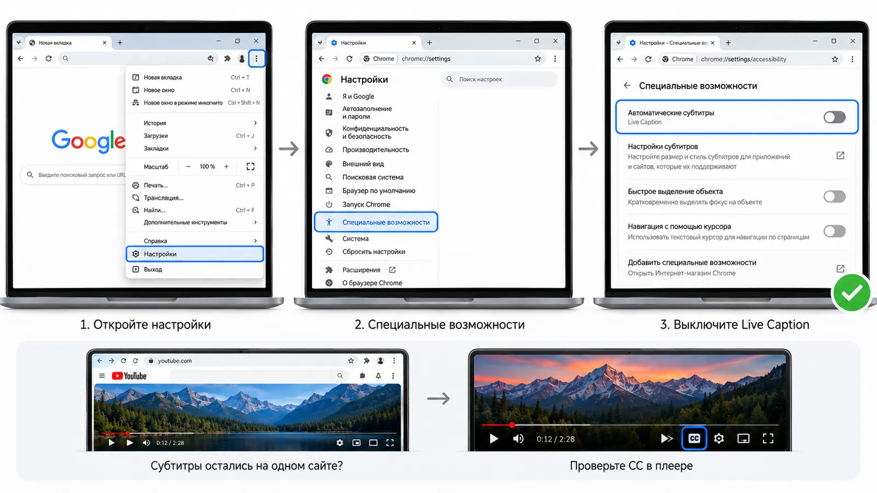Viewport: 877px width, 493px height.
Task: Open external link icon for Настройки субтитров
Action: (x=840, y=156)
